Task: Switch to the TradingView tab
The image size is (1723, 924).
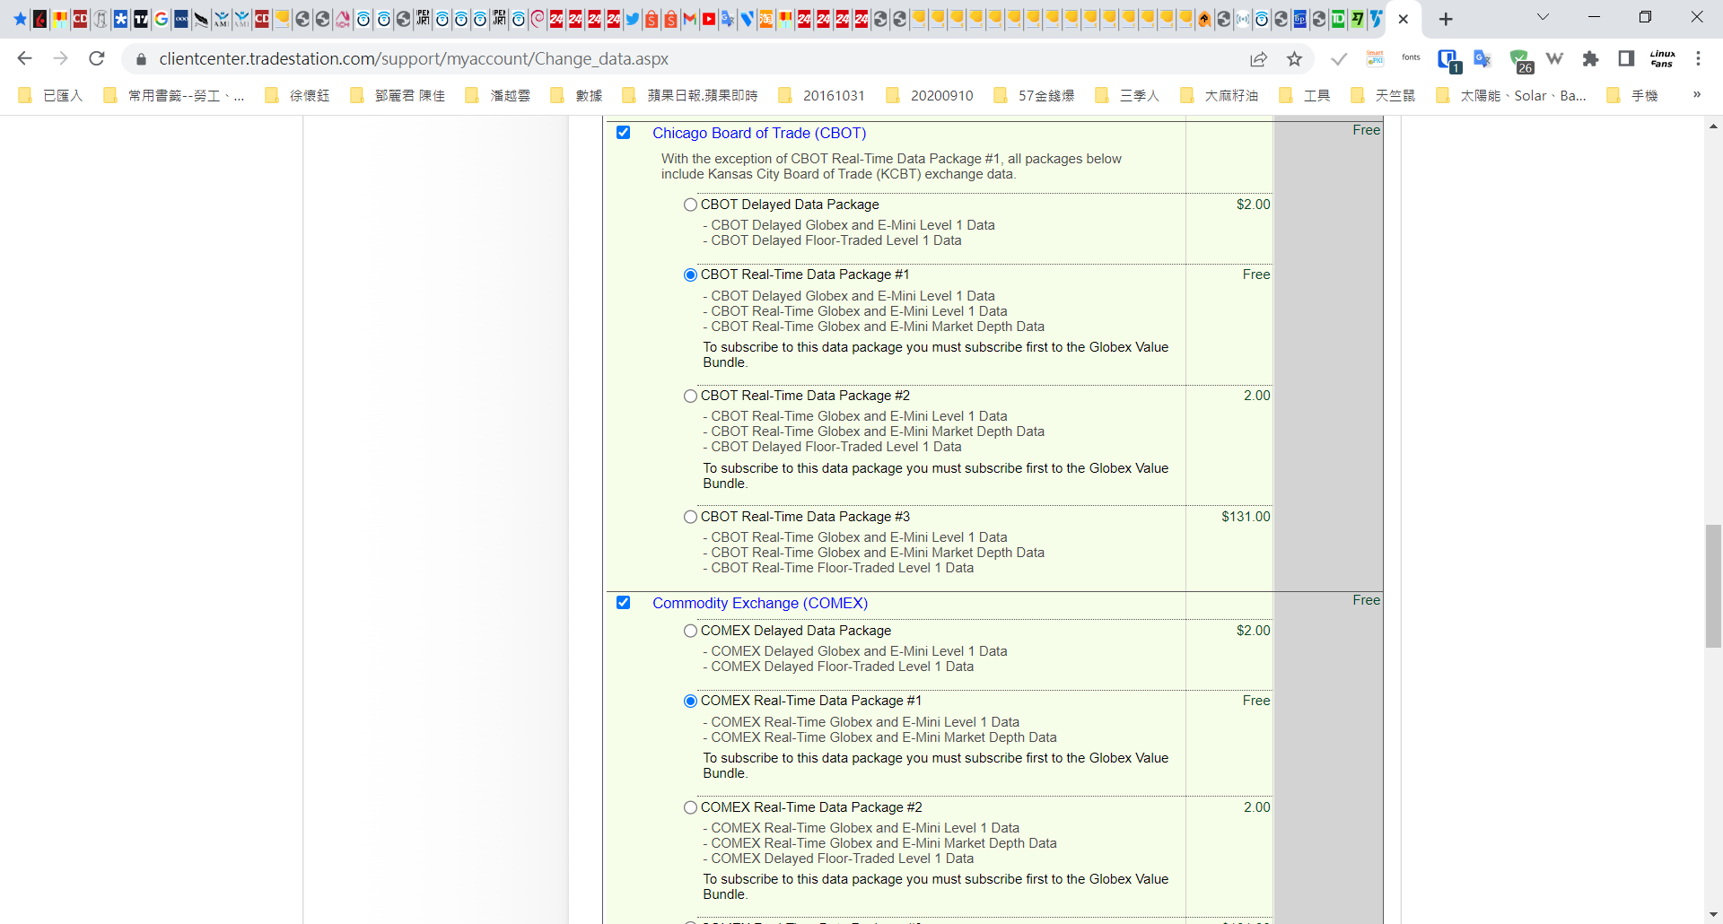Action: [141, 19]
